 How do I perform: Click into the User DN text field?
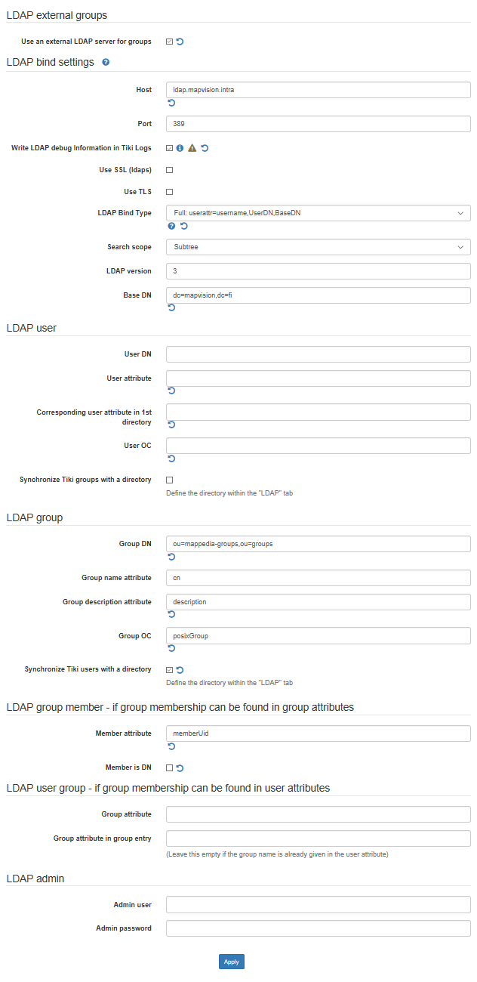(319, 354)
